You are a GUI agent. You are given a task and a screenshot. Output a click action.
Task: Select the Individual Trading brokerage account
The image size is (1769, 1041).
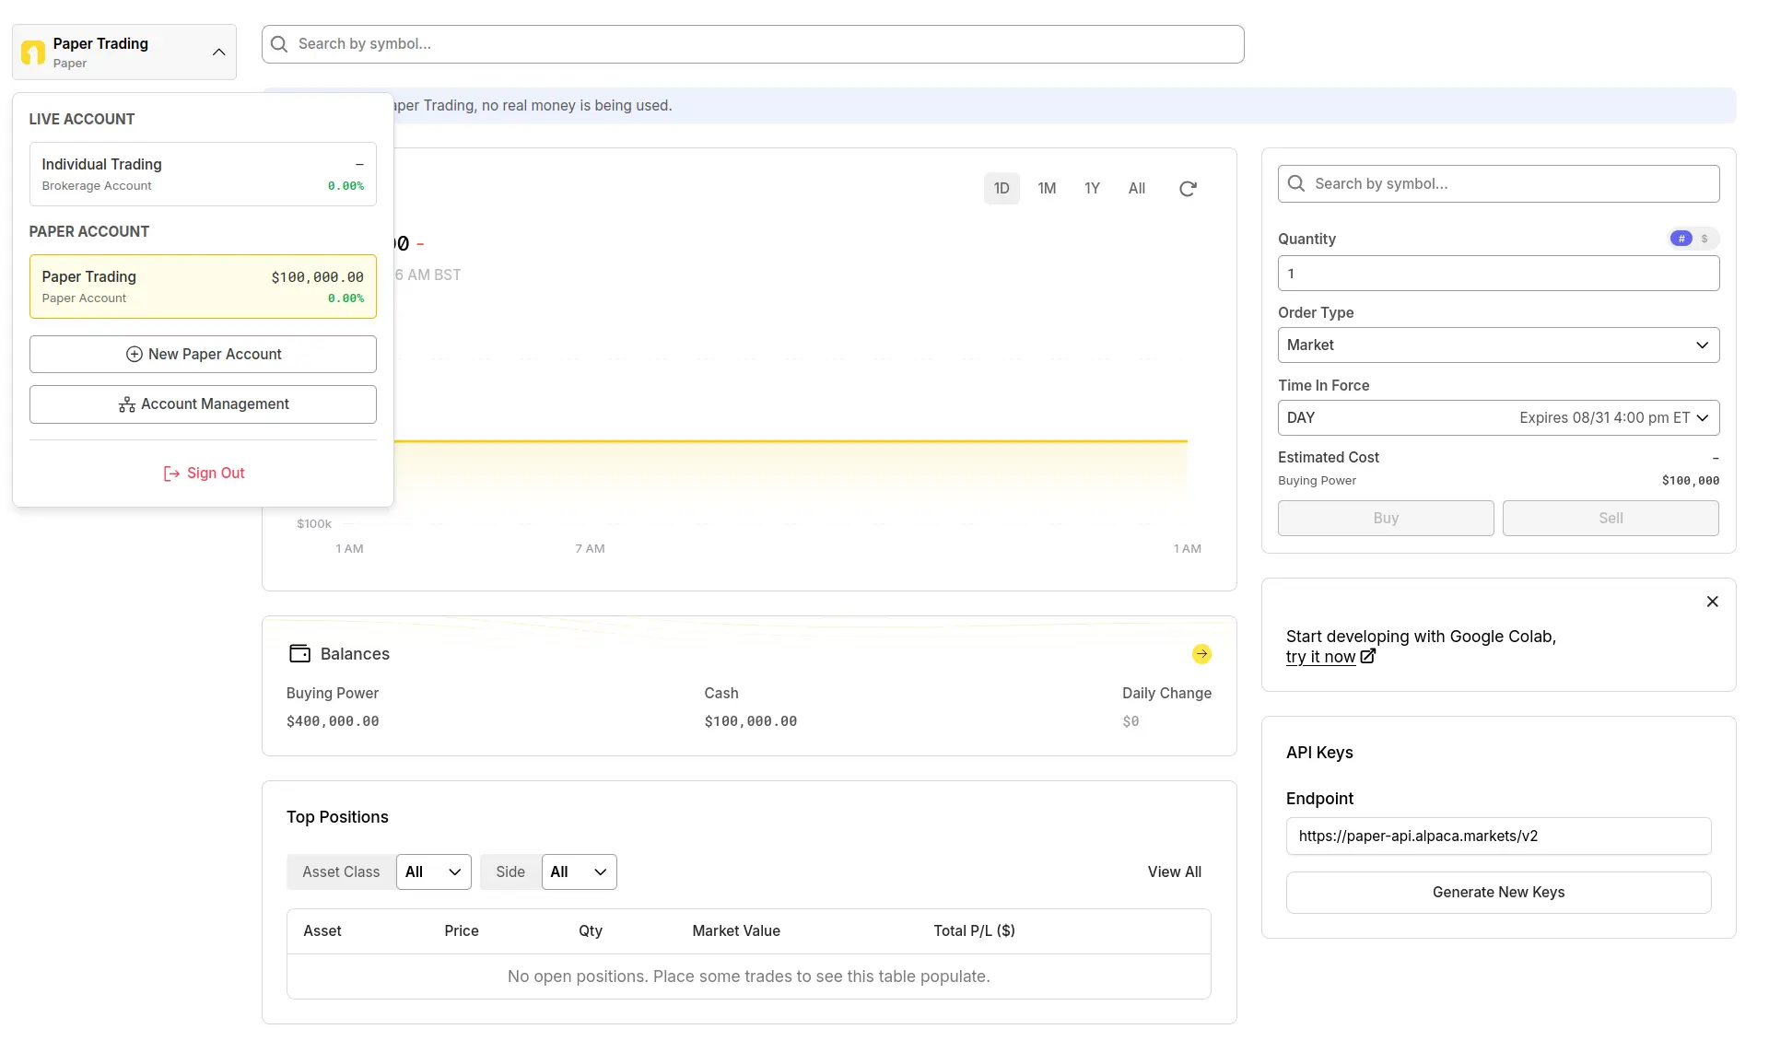pos(203,174)
